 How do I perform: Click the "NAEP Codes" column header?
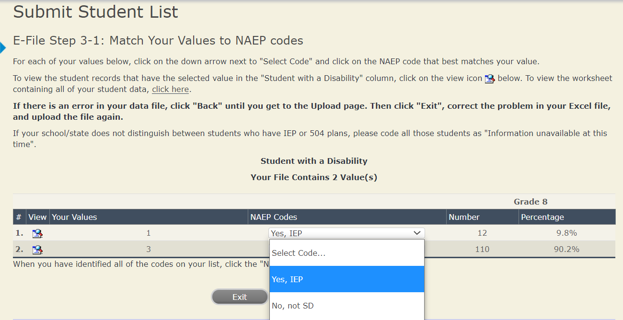pos(274,217)
